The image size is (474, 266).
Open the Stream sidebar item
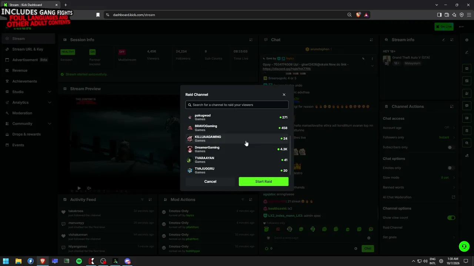[x=28, y=38]
